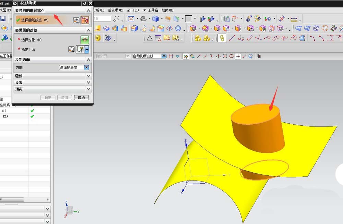
Task: Open the 窗口 menu
Action: pos(133,10)
